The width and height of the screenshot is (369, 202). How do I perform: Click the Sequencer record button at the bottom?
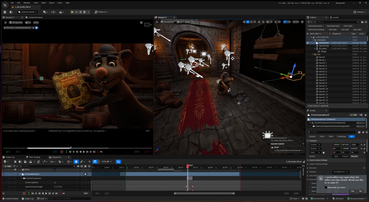tap(24, 193)
